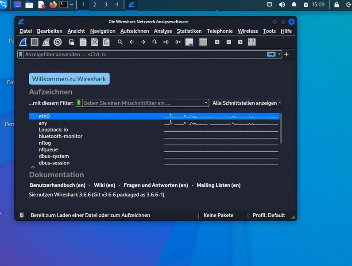This screenshot has width=352, height=266.
Task: Select dbus-session interface row
Action: (x=154, y=163)
